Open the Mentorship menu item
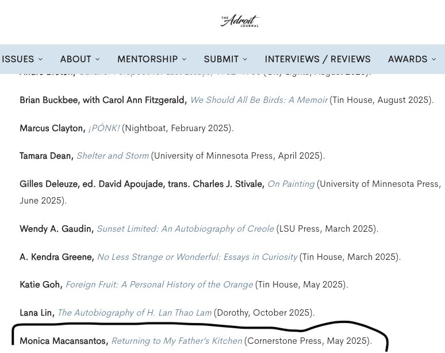 [x=147, y=59]
